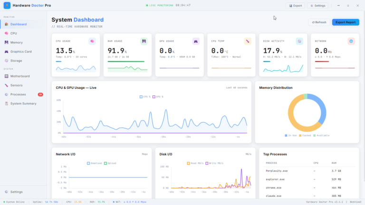The width and height of the screenshot is (365, 205).
Task: Click the CPU Usage card brain icon
Action: (92, 41)
